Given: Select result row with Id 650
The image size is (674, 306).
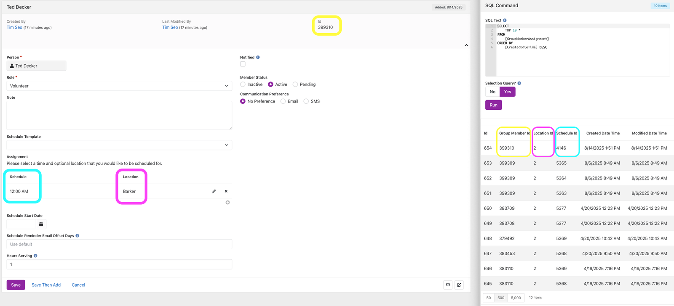Looking at the screenshot, I should 577,208.
